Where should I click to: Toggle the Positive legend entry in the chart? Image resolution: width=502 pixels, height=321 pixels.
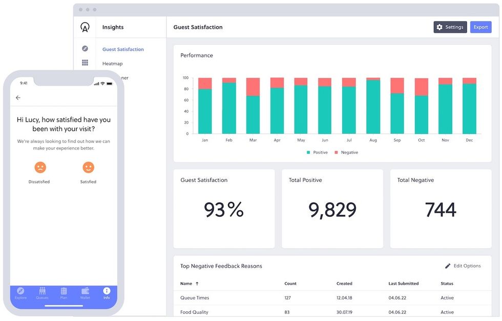click(x=317, y=152)
